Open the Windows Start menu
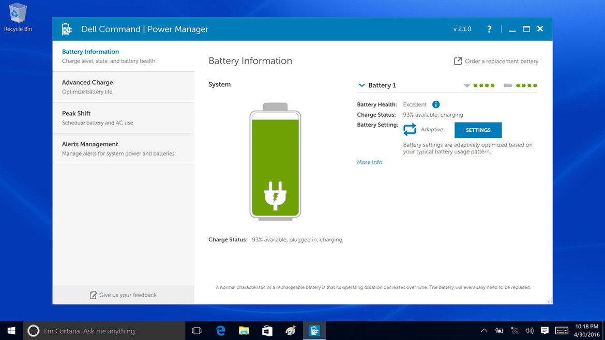This screenshot has height=340, width=605. (11, 331)
